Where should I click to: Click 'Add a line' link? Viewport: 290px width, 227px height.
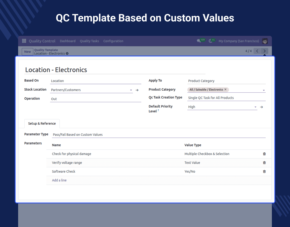tap(59, 180)
